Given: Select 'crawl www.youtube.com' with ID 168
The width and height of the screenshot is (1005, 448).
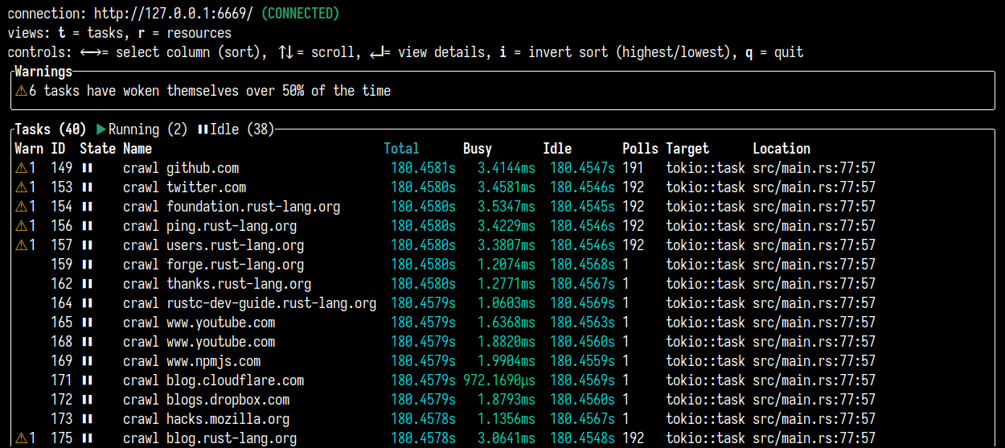Looking at the screenshot, I should point(503,342).
